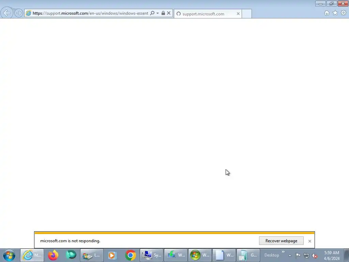Click the Desktop toolbar label
Screen dimensions: 349x262
[272, 255]
